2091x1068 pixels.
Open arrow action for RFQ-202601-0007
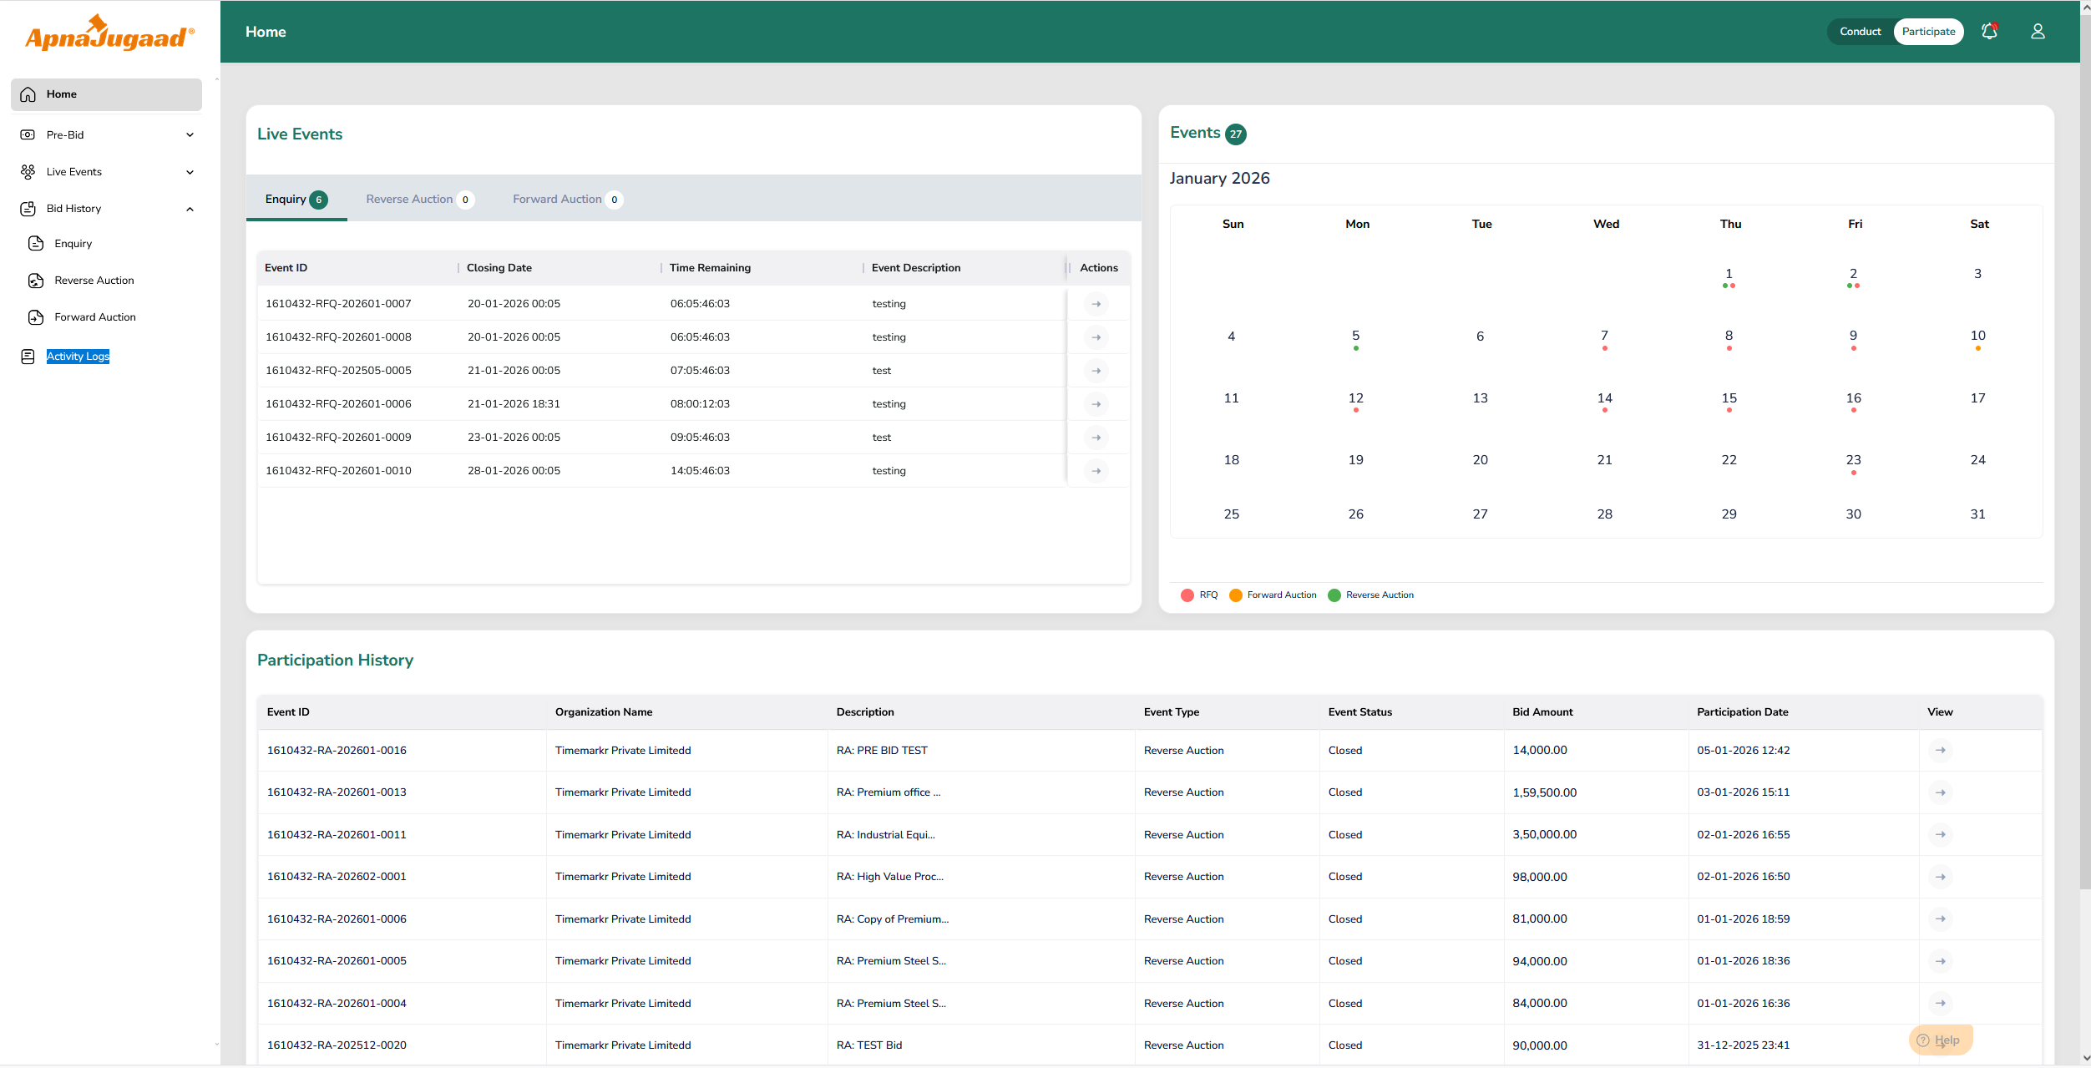pyautogui.click(x=1096, y=304)
